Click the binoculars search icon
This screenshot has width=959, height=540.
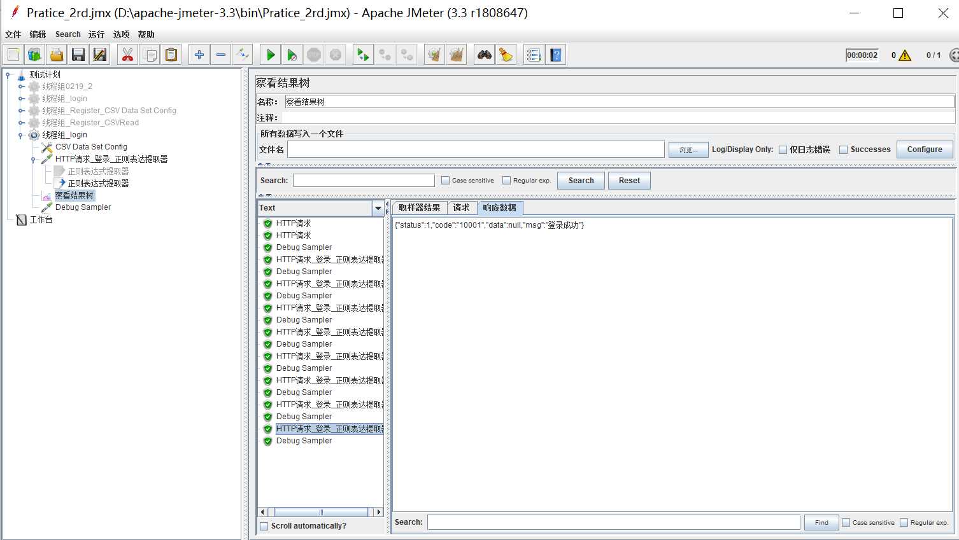(x=485, y=55)
